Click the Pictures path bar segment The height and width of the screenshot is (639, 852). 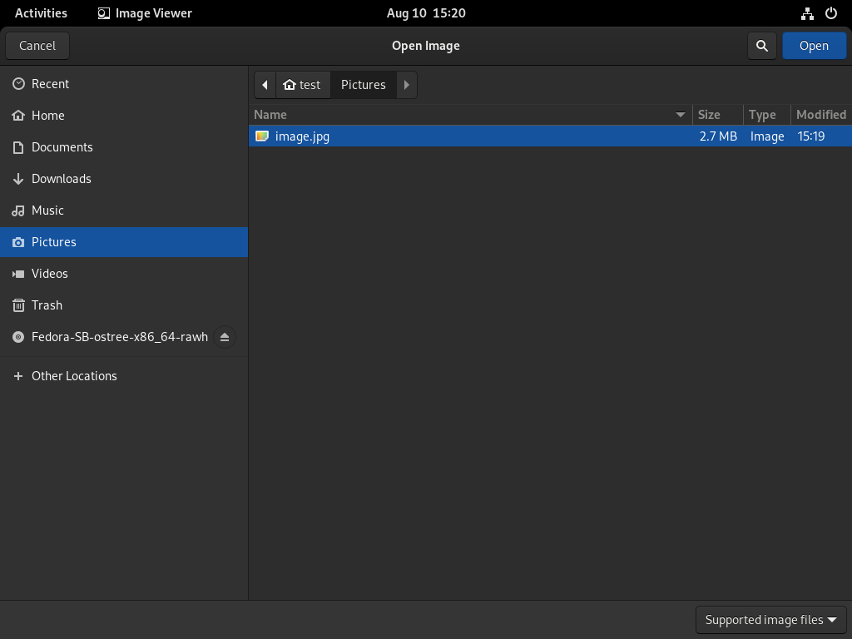[x=364, y=85]
